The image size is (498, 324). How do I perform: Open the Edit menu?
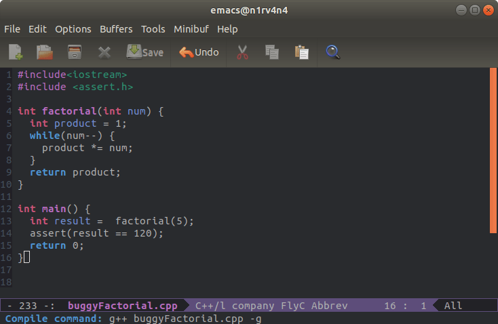click(x=37, y=29)
